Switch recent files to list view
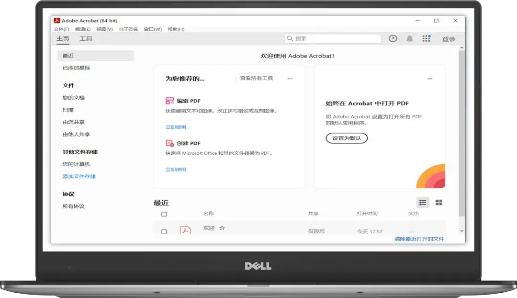Image resolution: width=517 pixels, height=298 pixels. click(x=423, y=203)
